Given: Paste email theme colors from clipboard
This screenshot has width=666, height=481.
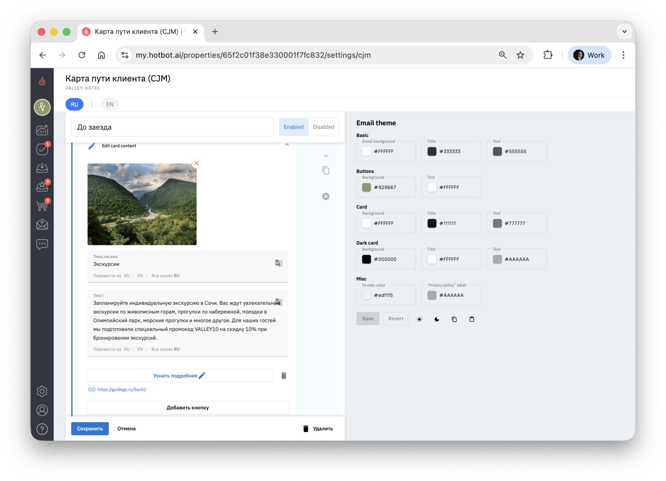Looking at the screenshot, I should [472, 319].
